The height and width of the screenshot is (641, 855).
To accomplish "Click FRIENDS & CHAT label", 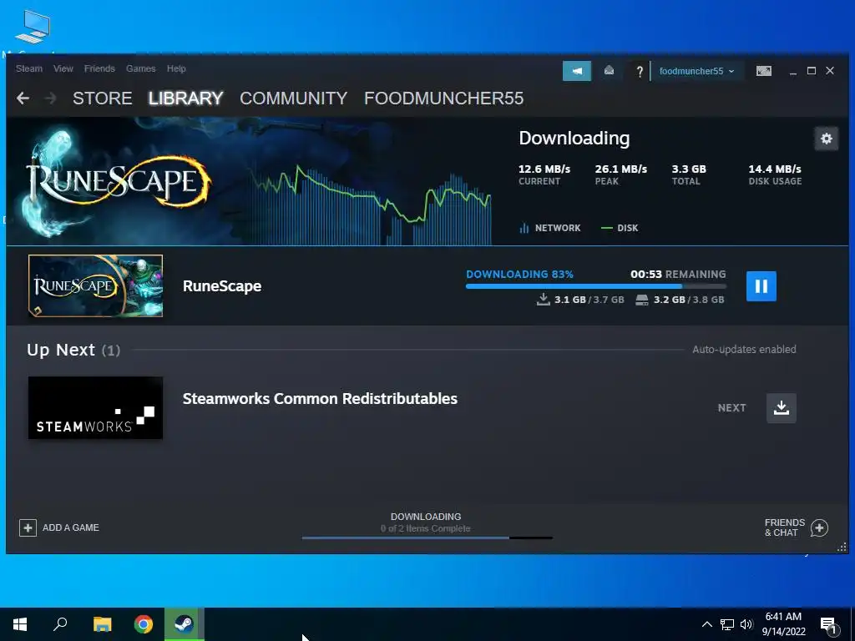I will (785, 527).
